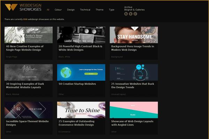Select the Single Page tag
The image size is (209, 139).
click(11, 57)
